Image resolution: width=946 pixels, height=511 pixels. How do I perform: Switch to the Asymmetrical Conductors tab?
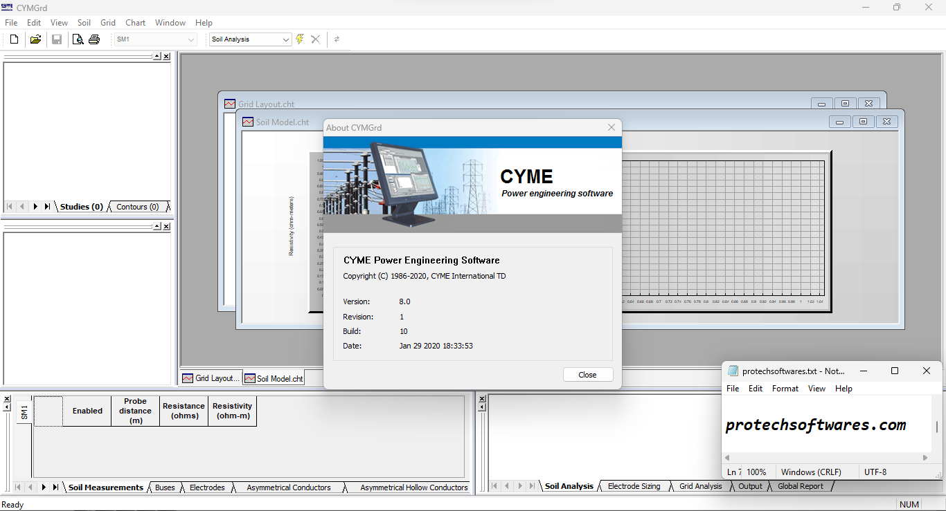(289, 487)
